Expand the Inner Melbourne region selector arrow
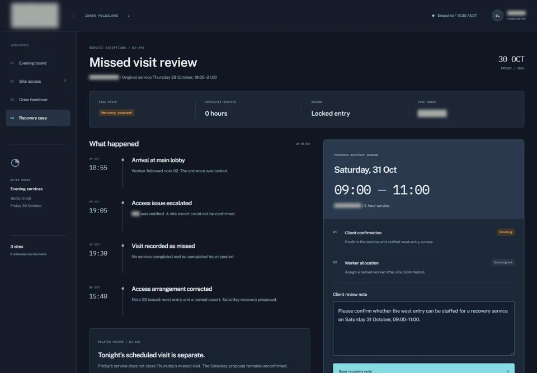This screenshot has height=373, width=537. (x=129, y=16)
